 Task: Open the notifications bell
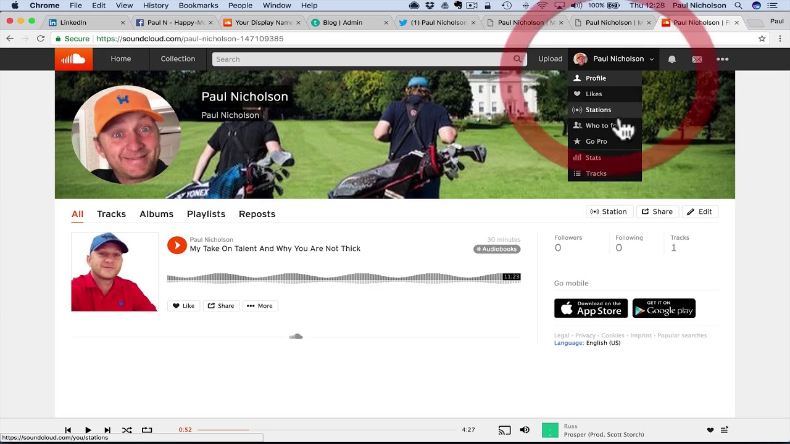pos(671,59)
